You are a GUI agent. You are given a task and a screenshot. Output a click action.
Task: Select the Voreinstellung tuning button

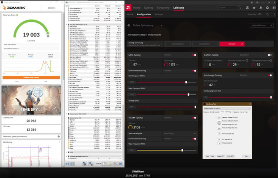click(178, 44)
